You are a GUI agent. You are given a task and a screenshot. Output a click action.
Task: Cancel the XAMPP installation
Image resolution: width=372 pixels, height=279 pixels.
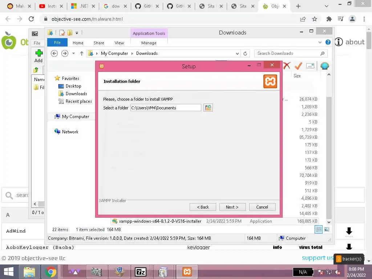(x=262, y=207)
